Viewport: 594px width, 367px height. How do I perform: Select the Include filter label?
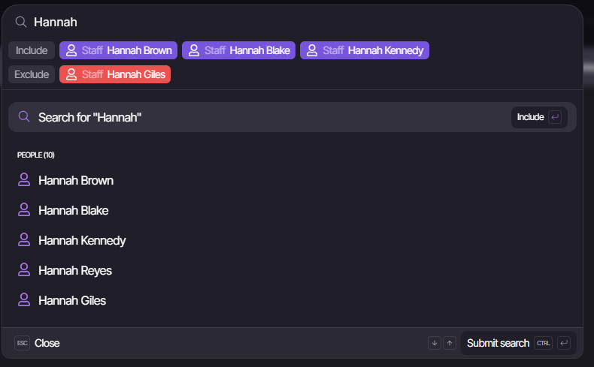click(x=32, y=50)
